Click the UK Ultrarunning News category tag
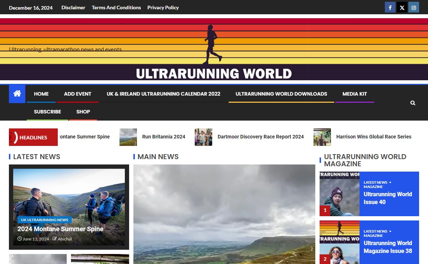Screen dimensions: 428x264 tap(45, 220)
